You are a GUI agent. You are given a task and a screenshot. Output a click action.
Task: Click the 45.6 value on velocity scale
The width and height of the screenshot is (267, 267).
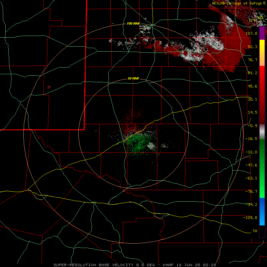pos(252,86)
